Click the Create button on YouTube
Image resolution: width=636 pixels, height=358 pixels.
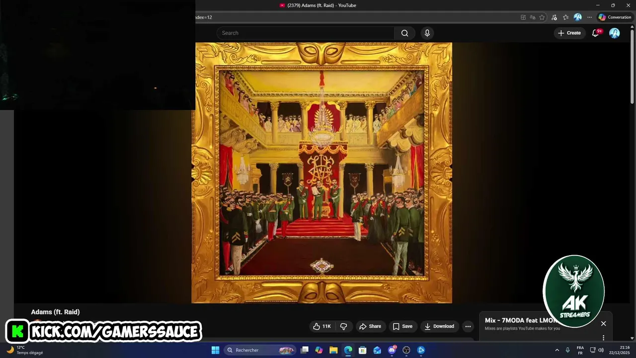click(569, 33)
